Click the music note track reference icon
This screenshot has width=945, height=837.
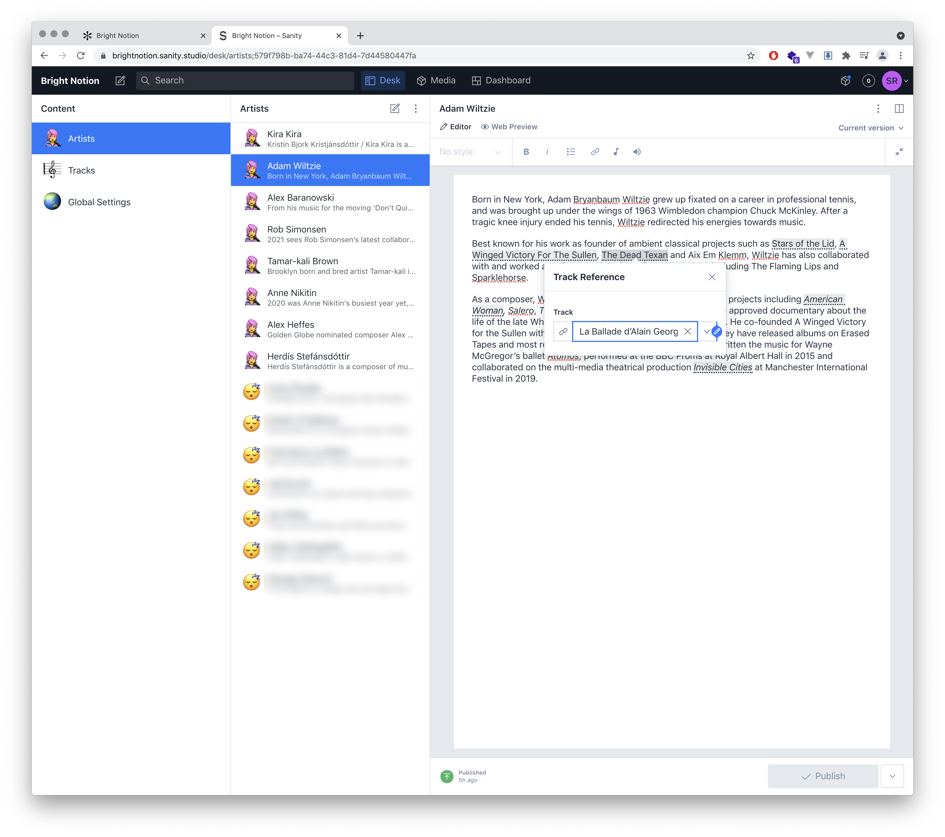click(x=616, y=151)
